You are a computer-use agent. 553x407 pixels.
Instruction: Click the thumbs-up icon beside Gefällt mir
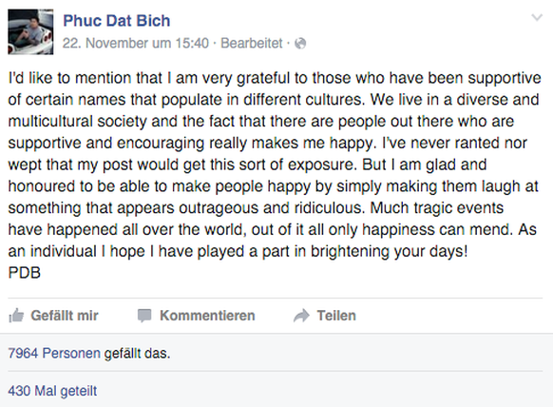(x=16, y=315)
